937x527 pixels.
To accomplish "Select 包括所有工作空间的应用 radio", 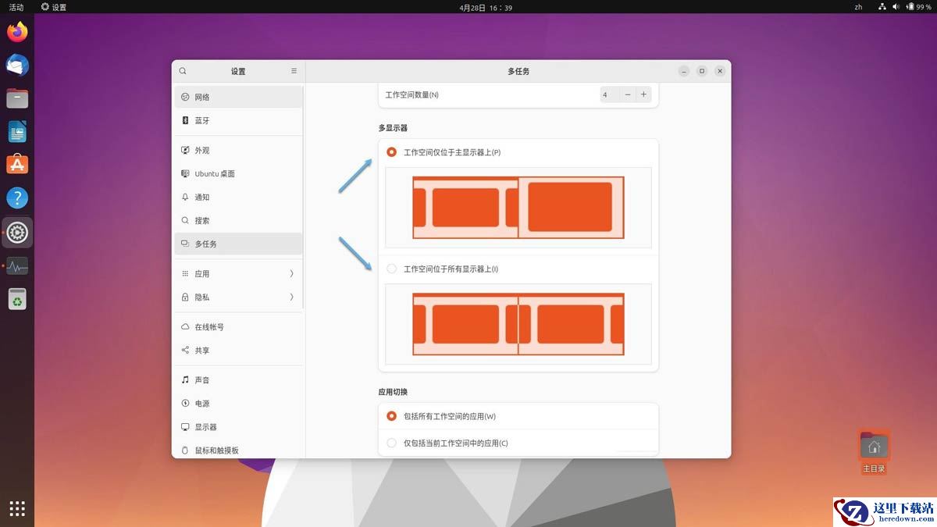I will (x=391, y=416).
